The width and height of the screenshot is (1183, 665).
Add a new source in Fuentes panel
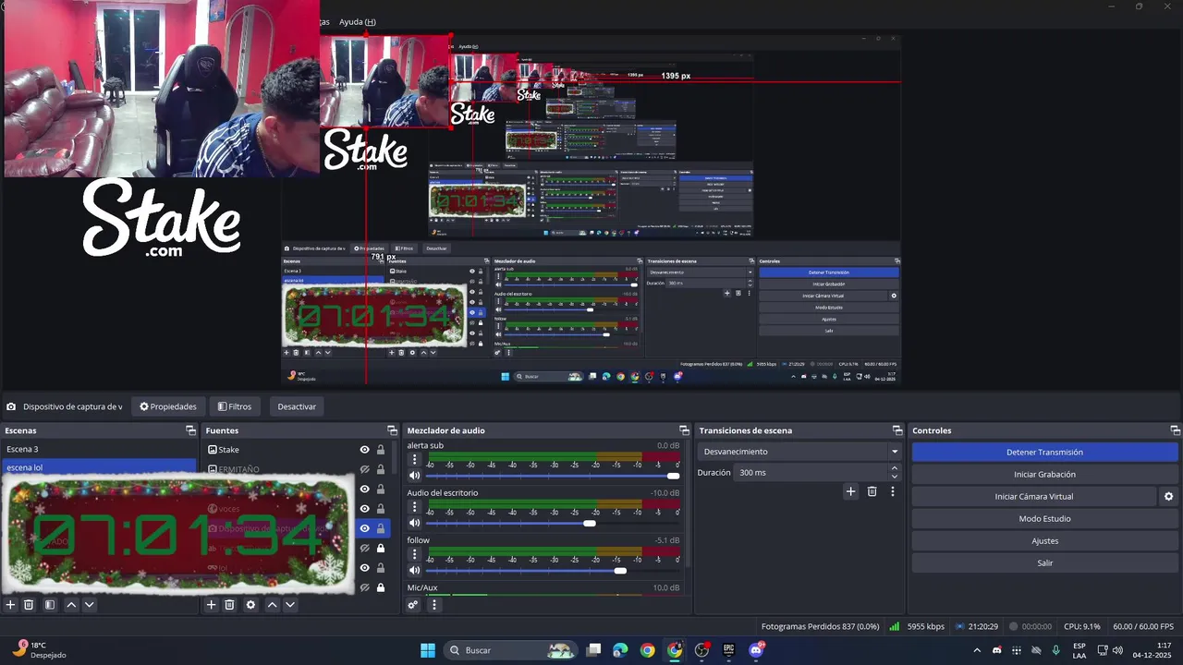(212, 605)
